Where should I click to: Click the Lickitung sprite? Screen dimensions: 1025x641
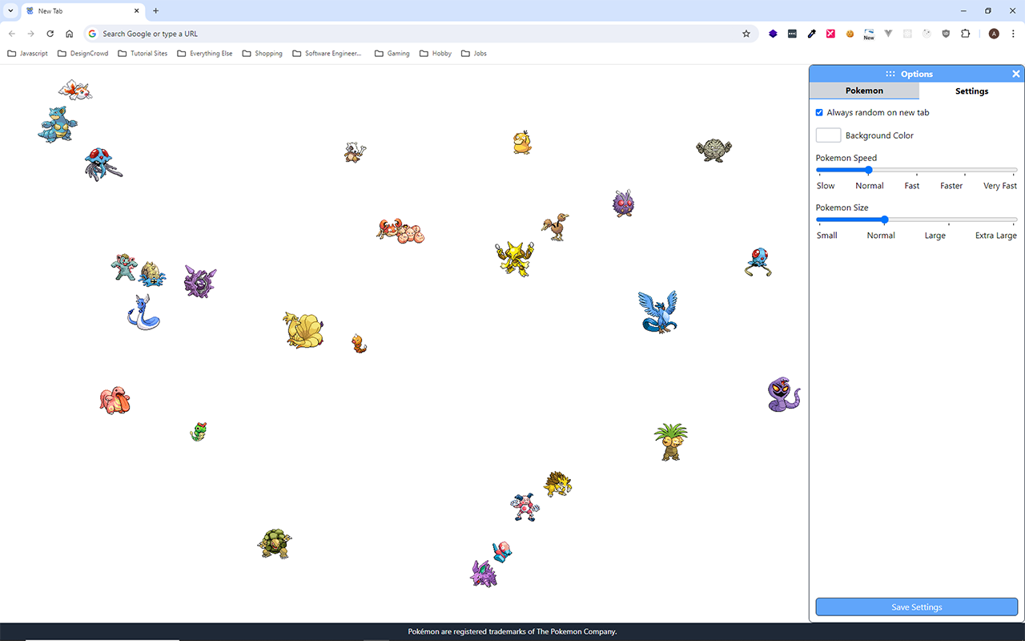pos(115,399)
